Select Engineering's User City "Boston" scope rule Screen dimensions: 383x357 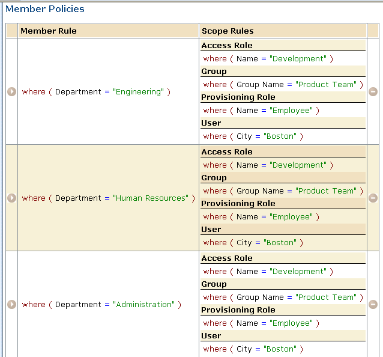coord(253,136)
